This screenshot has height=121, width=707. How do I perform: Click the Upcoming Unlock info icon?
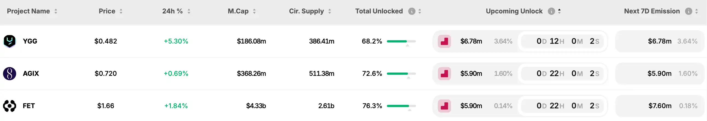click(551, 11)
